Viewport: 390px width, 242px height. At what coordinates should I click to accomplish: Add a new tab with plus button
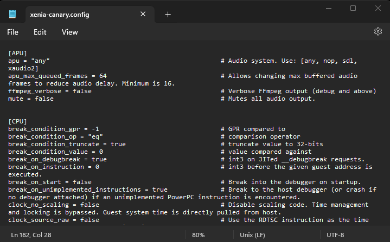[168, 15]
